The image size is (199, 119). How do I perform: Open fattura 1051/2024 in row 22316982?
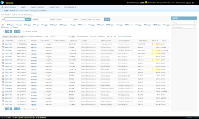(x=34, y=48)
